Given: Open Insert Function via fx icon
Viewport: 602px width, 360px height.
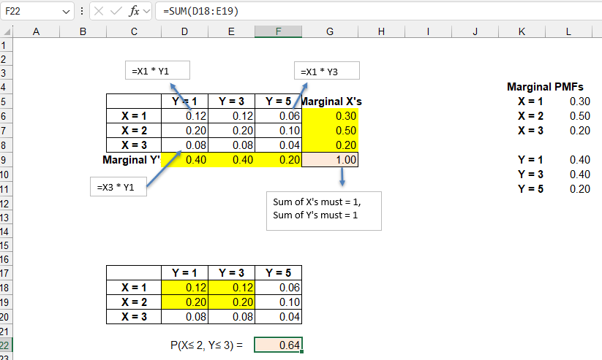Looking at the screenshot, I should point(133,12).
